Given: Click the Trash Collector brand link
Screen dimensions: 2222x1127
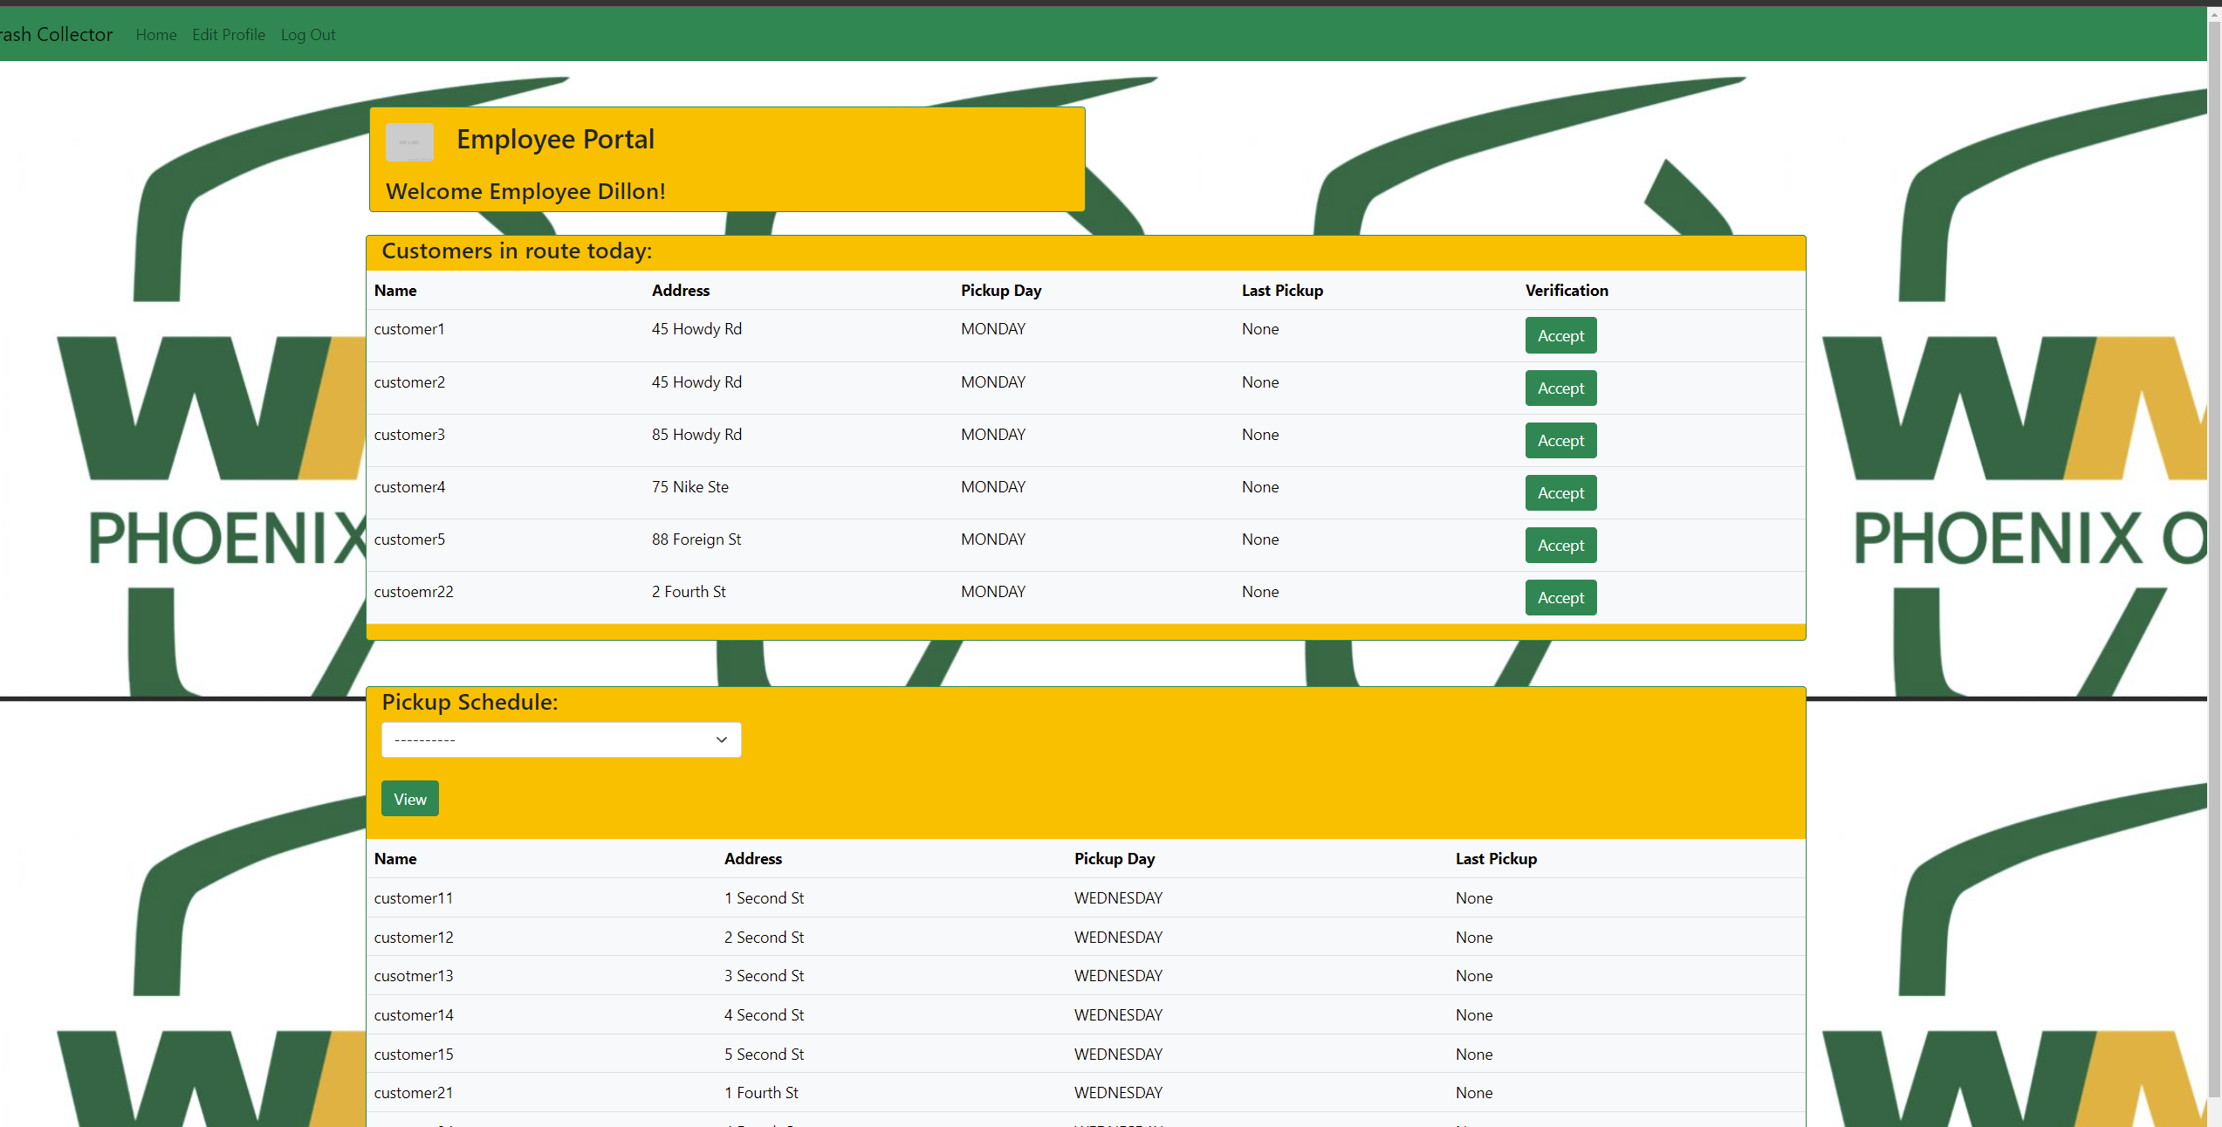Looking at the screenshot, I should tap(56, 35).
